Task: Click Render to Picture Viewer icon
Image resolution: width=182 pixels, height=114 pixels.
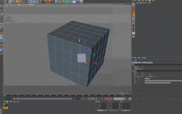Action: point(48,1)
